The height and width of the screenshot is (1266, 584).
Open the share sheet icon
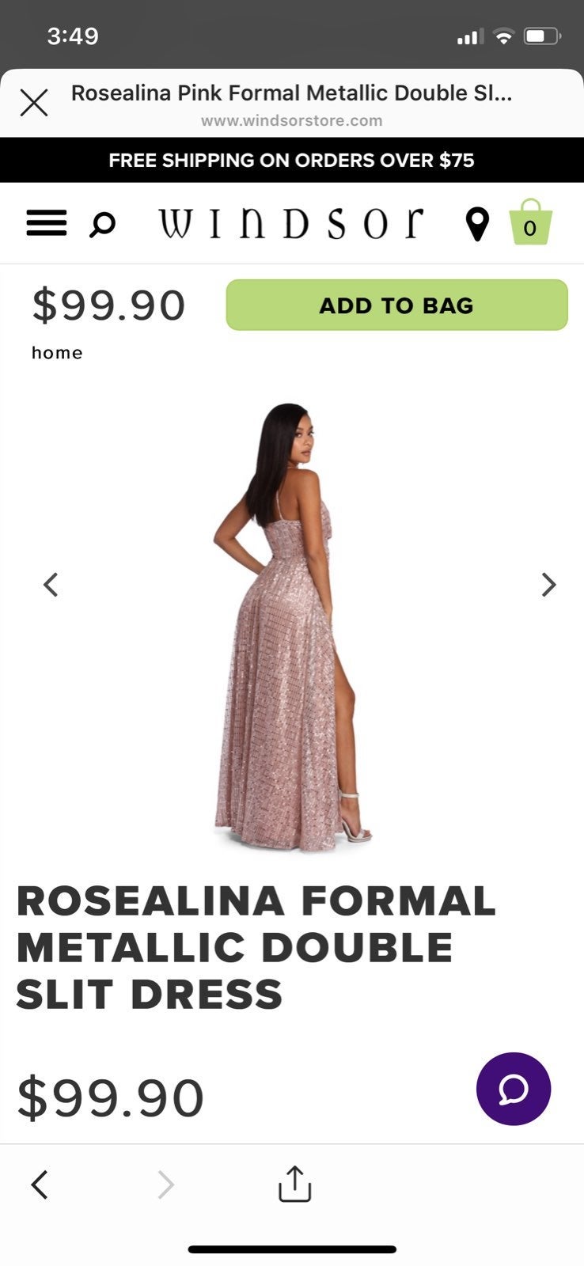(x=294, y=1184)
